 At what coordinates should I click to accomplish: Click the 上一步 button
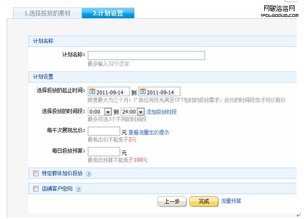[172, 201]
